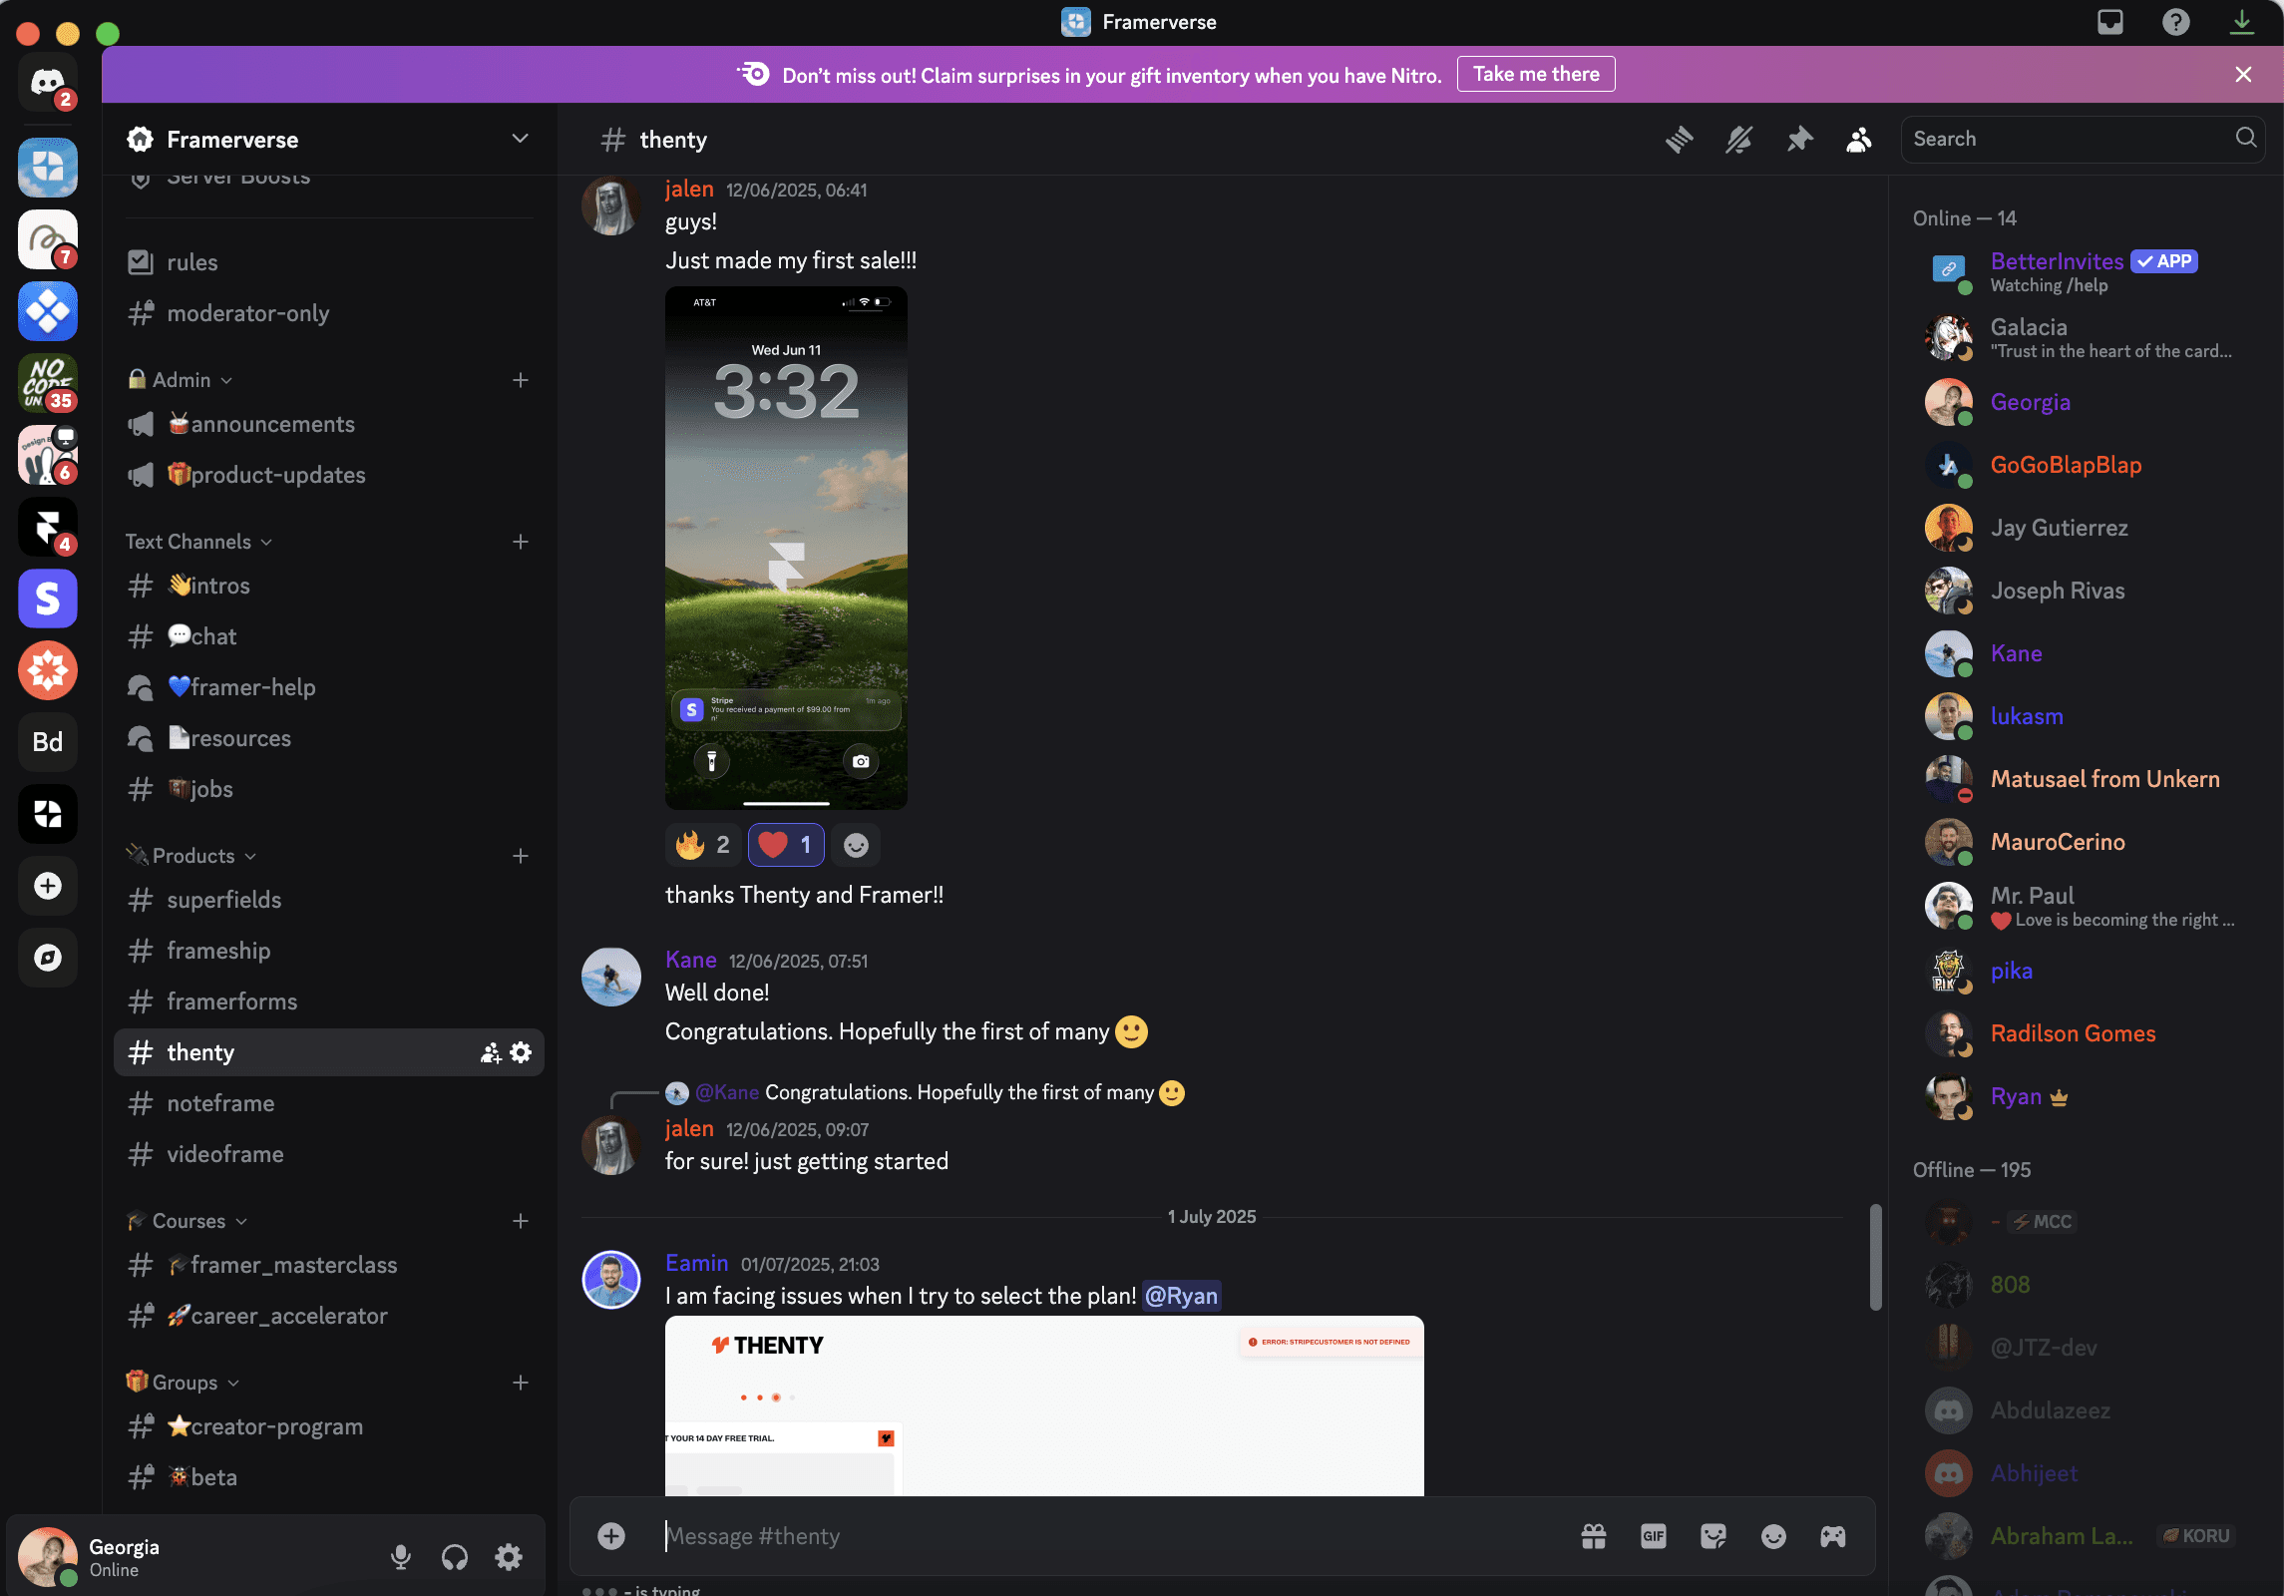Open the Bd server icon
The width and height of the screenshot is (2284, 1596).
pos(47,742)
